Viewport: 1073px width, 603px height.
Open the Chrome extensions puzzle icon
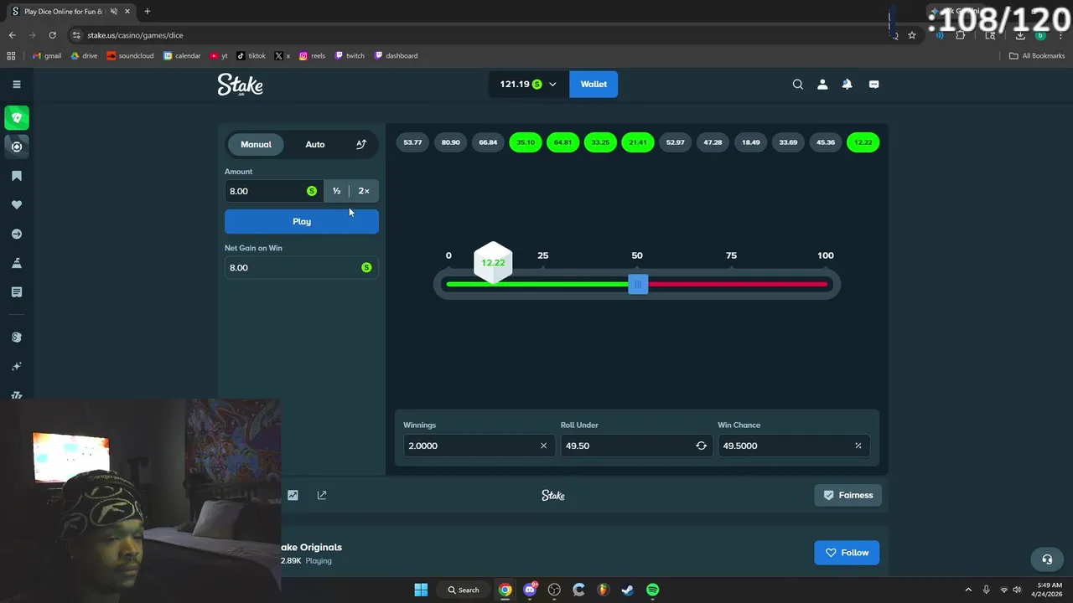[961, 35]
